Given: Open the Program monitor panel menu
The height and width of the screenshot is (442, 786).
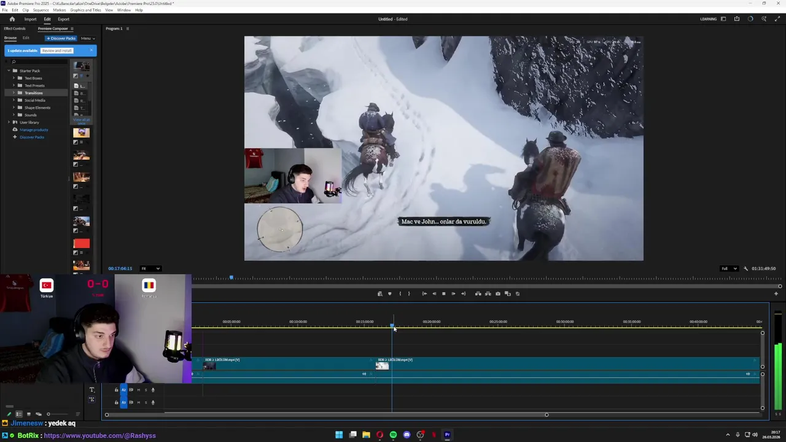Looking at the screenshot, I should pos(127,29).
